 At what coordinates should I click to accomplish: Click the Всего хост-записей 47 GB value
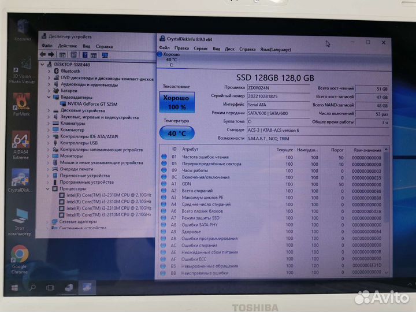point(372,97)
